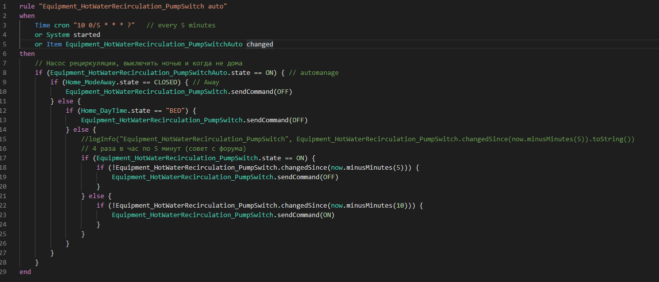
Task: Click the 'System started' trigger text
Action: [73, 34]
